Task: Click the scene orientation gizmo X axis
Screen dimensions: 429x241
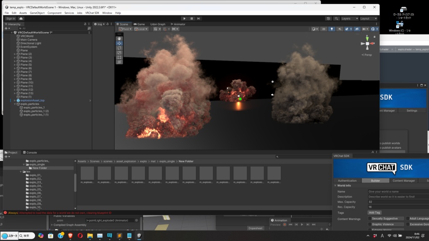Action: point(372,44)
